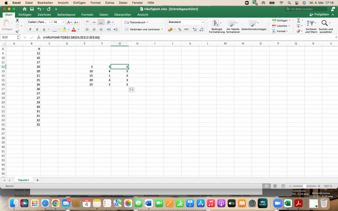338x211 pixels.
Task: Cut selection with the scissors icon
Action: [17, 21]
